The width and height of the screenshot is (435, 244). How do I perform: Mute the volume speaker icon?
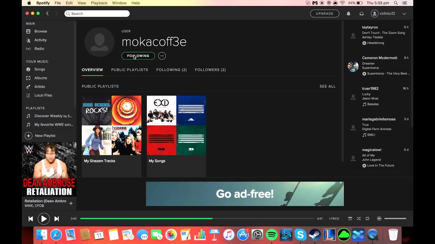[x=379, y=219]
